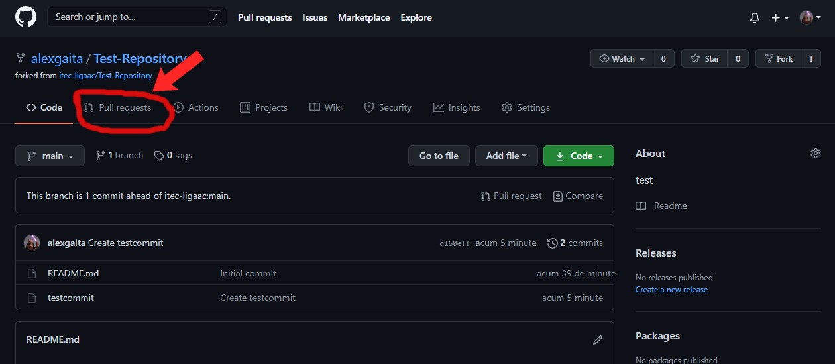The height and width of the screenshot is (364, 835).
Task: Click the notifications bell icon
Action: pos(754,18)
